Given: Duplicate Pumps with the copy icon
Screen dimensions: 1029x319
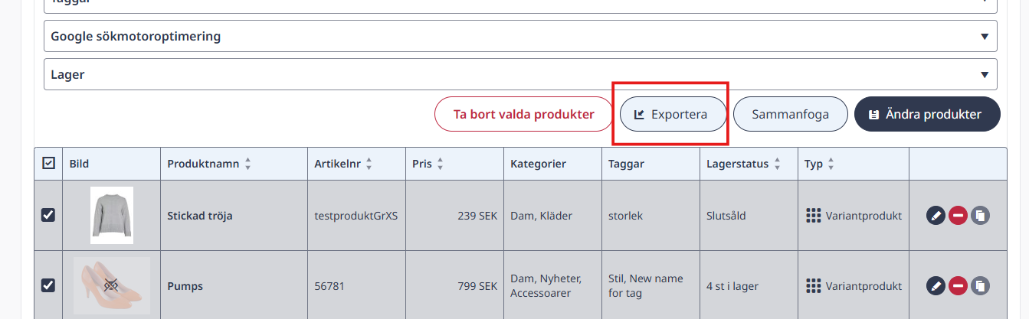Looking at the screenshot, I should (x=980, y=286).
